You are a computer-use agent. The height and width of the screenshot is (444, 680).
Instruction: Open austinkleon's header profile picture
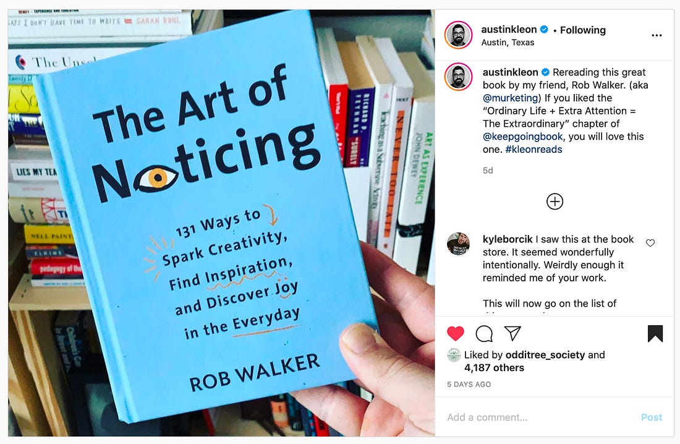pos(459,35)
